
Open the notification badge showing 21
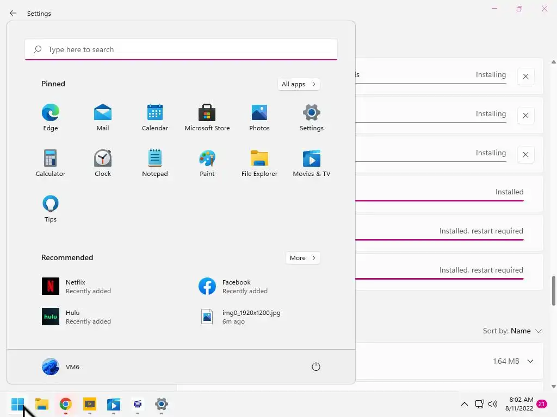542,404
